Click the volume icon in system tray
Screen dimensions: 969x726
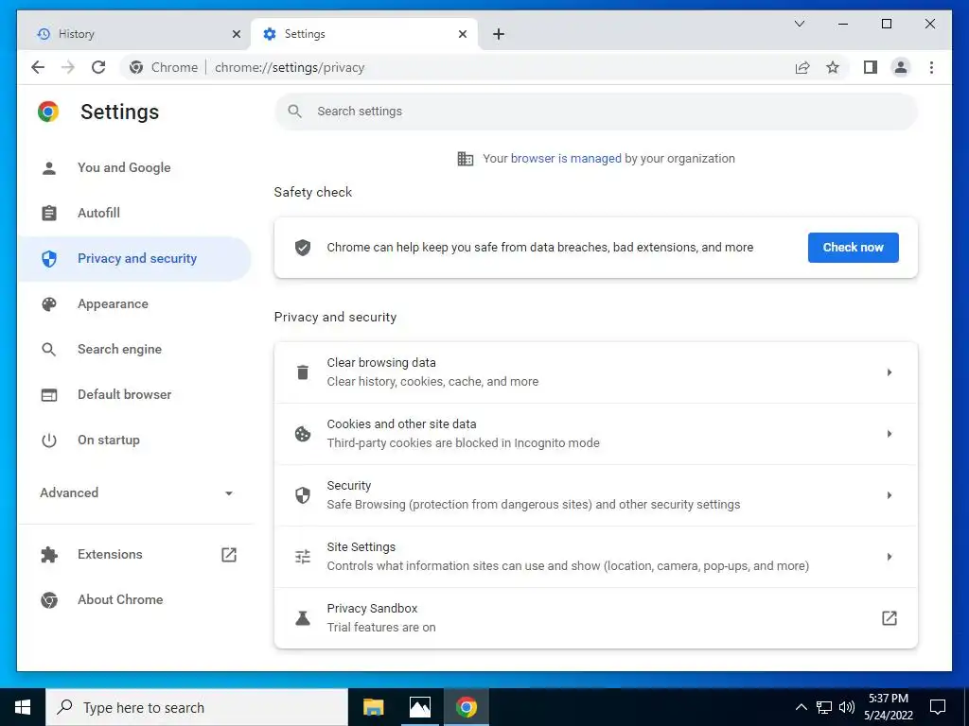847,707
